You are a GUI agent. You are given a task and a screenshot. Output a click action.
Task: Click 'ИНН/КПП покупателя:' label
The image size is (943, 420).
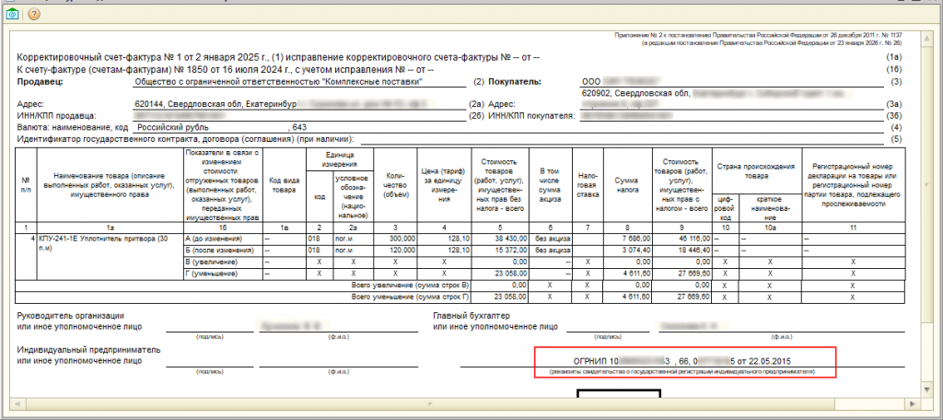[532, 115]
